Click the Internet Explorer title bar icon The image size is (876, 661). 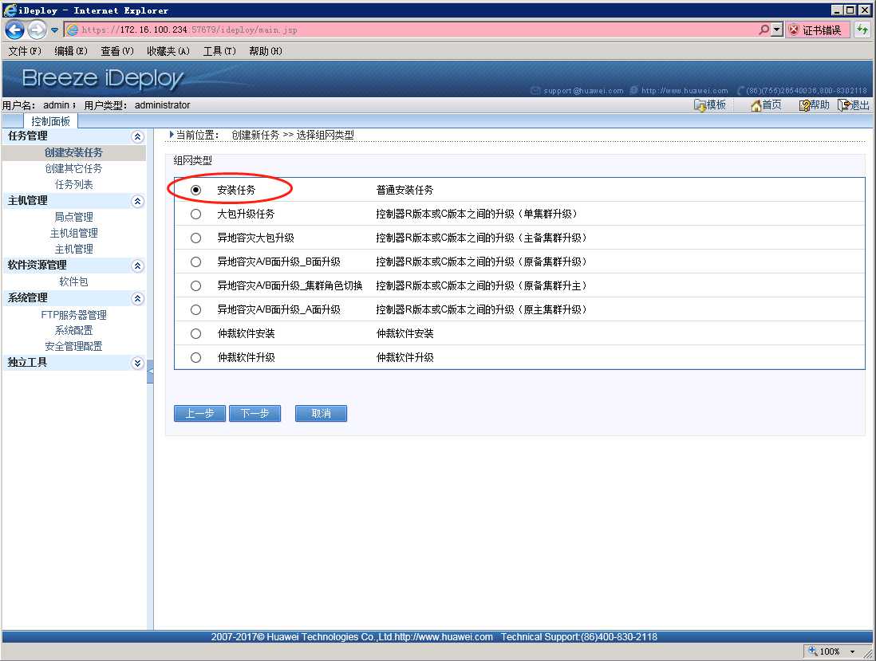[10, 10]
